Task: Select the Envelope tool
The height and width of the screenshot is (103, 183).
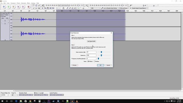Action: [x=36, y=5]
